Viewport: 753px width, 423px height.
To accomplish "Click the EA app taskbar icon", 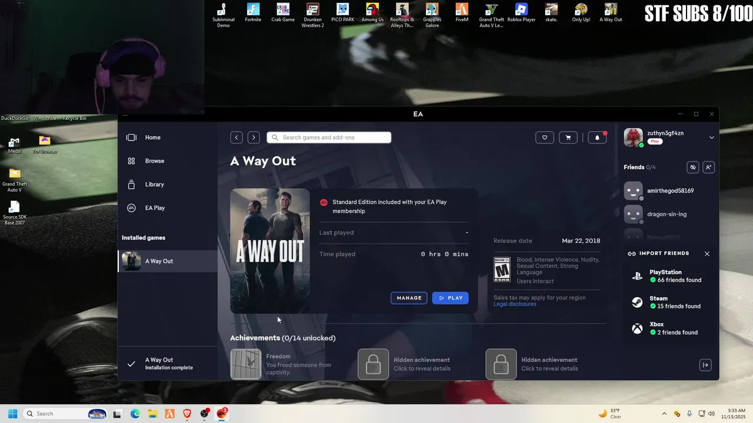I will [222, 414].
